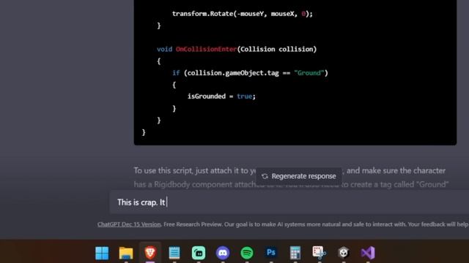Click the "OnCollisionEnter" method name in code
Screen dimensions: 469x263
tap(206, 49)
